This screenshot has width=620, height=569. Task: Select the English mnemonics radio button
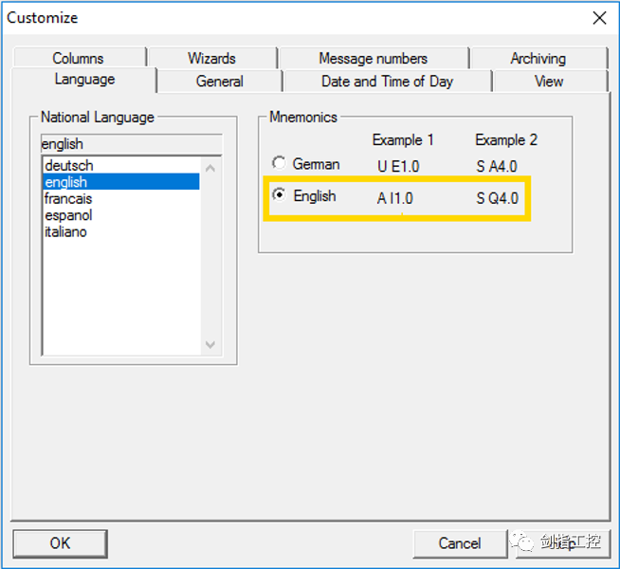279,195
